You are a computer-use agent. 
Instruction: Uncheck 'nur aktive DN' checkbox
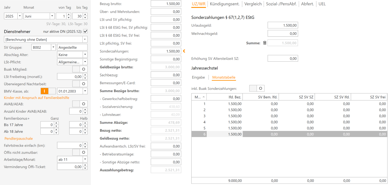(85, 31)
